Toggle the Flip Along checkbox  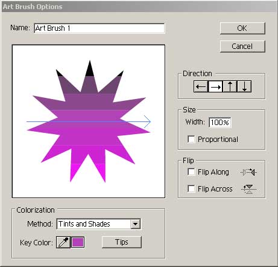coord(191,172)
